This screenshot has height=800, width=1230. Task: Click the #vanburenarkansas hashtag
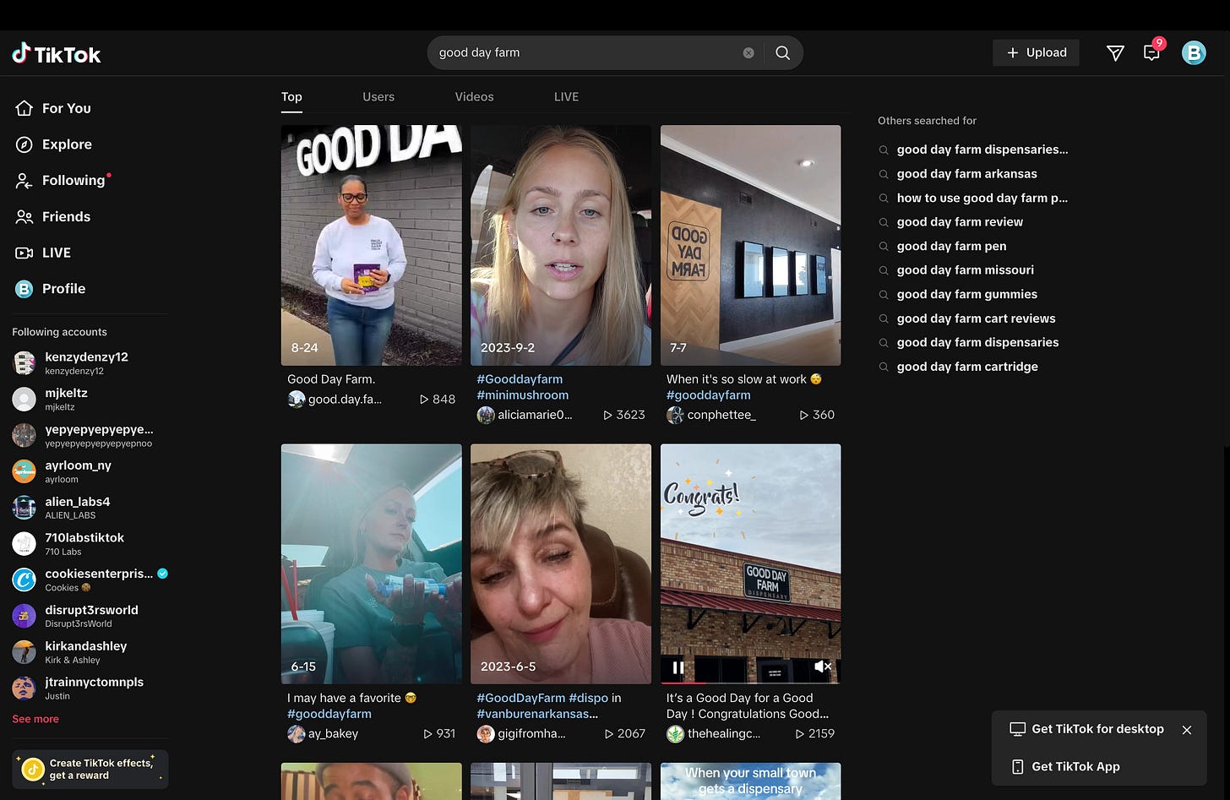click(537, 714)
